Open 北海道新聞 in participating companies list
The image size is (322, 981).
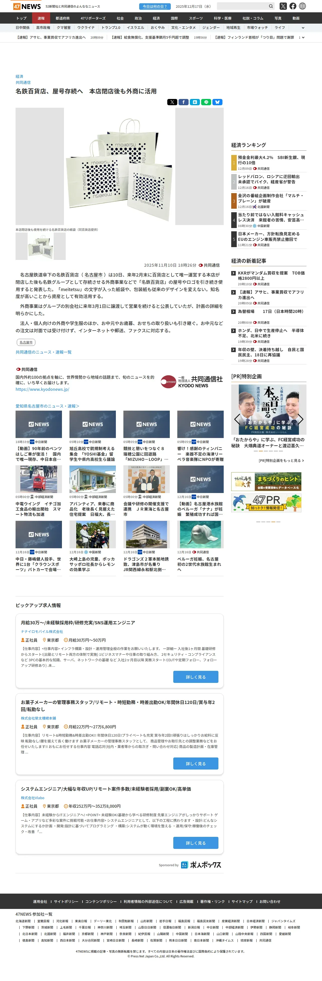click(23, 921)
